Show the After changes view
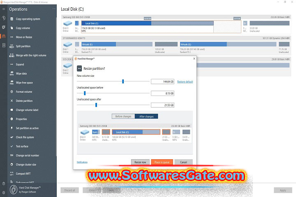Screen dimensions: 296x197 pyautogui.click(x=146, y=117)
